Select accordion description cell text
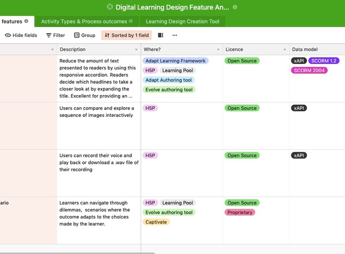The width and height of the screenshot is (345, 254). pyautogui.click(x=98, y=78)
